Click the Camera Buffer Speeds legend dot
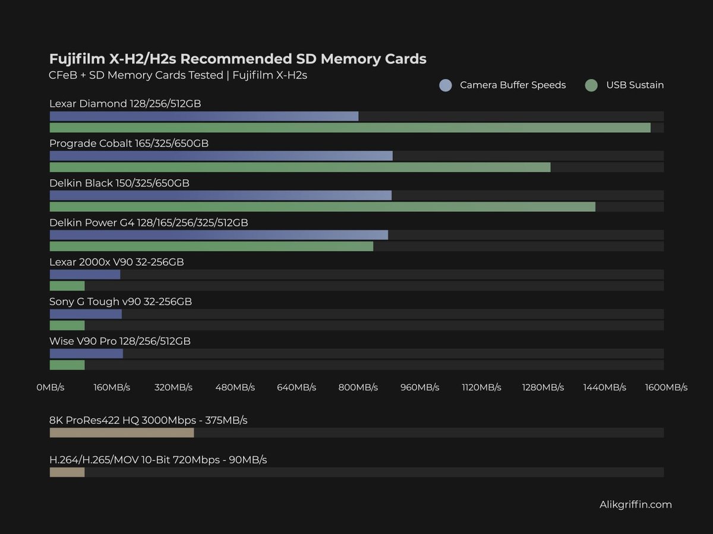Viewport: 713px width, 534px height. [446, 85]
